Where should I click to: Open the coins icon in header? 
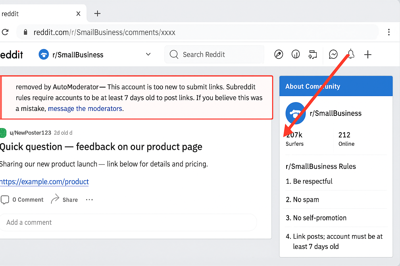pos(296,55)
